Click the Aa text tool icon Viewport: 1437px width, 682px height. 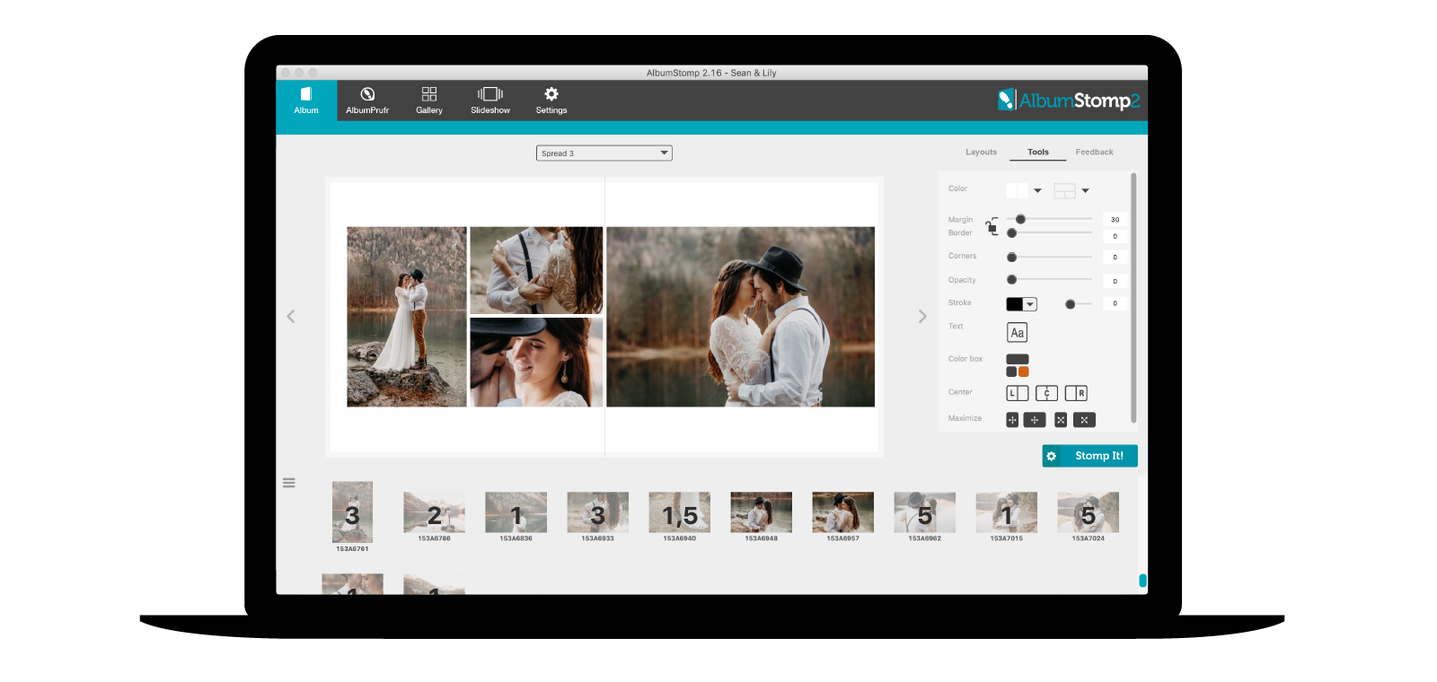[1017, 333]
